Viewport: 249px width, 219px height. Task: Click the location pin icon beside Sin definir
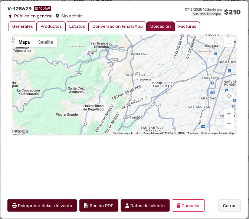coord(57,16)
